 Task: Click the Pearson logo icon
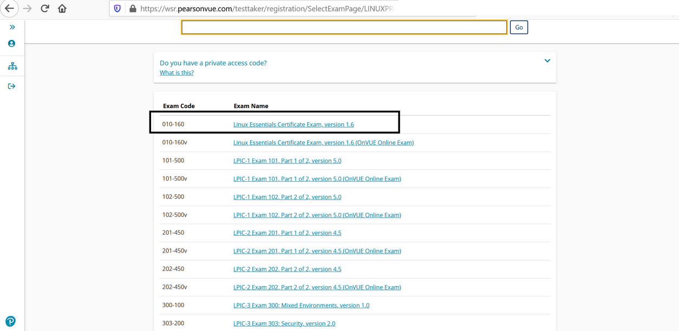click(10, 321)
